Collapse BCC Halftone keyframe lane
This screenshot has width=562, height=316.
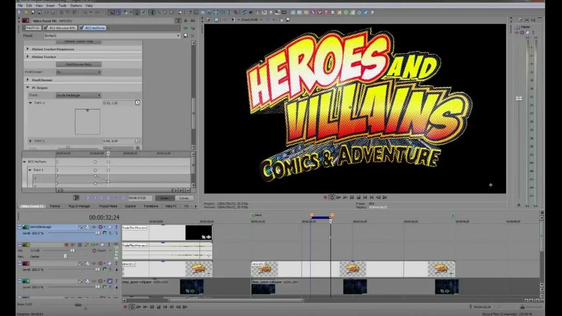25,162
